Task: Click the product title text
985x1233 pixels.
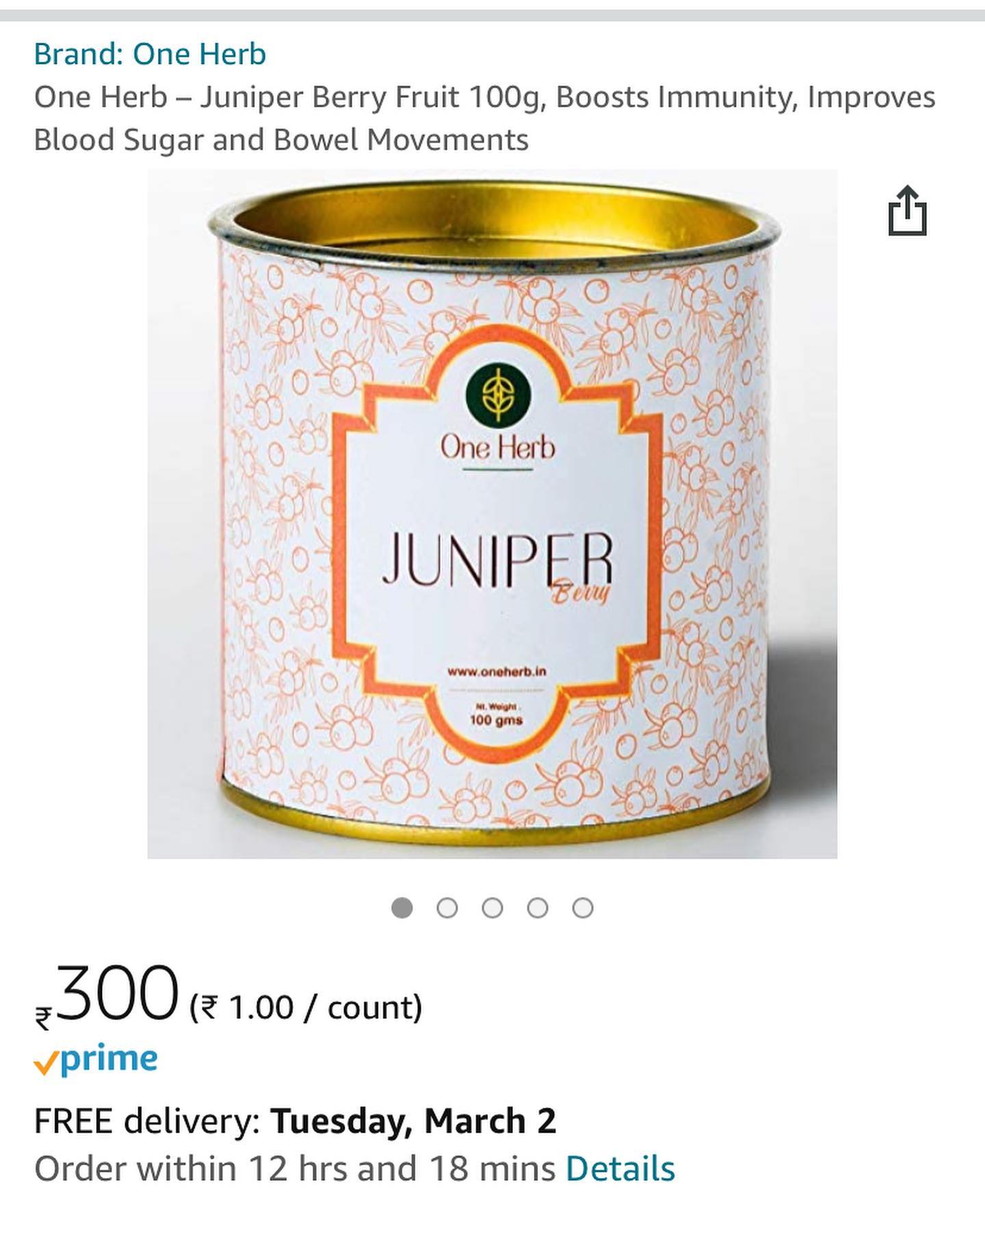Action: click(484, 118)
